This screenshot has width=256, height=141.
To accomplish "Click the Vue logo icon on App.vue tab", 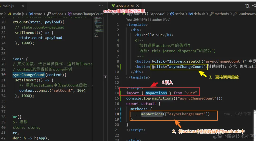I will (x=113, y=6).
